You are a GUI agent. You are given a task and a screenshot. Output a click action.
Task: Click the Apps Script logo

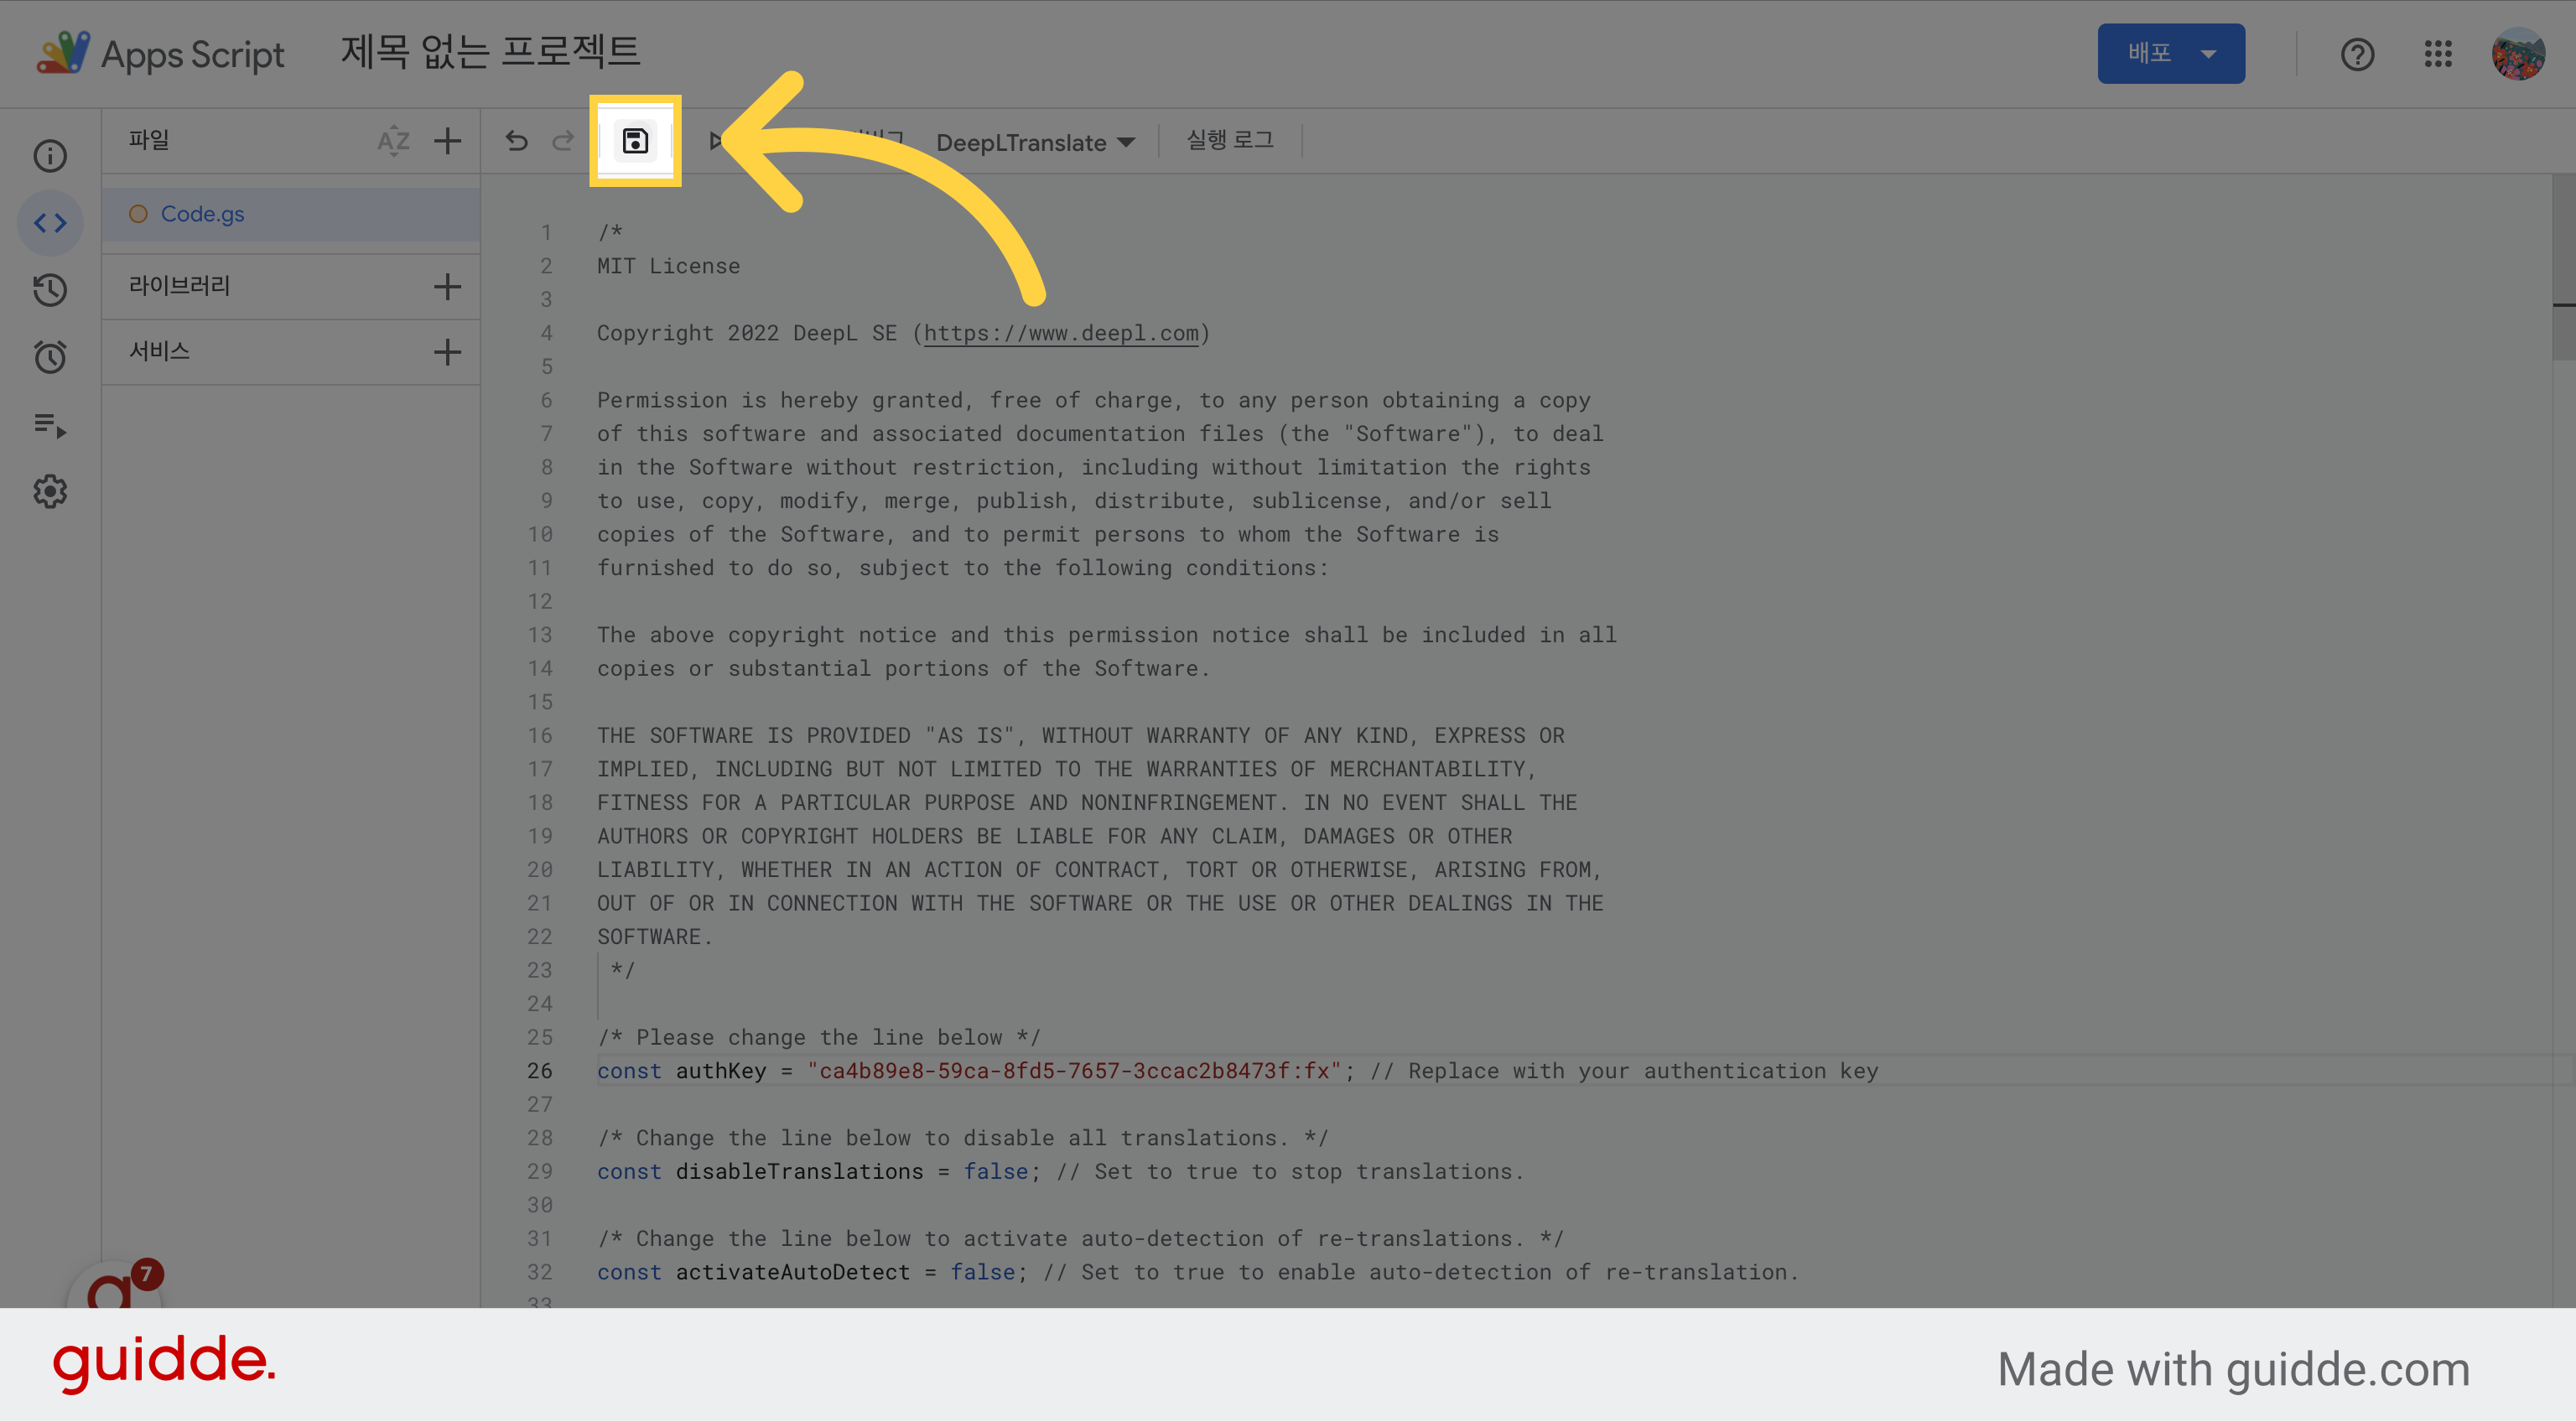pos(160,54)
